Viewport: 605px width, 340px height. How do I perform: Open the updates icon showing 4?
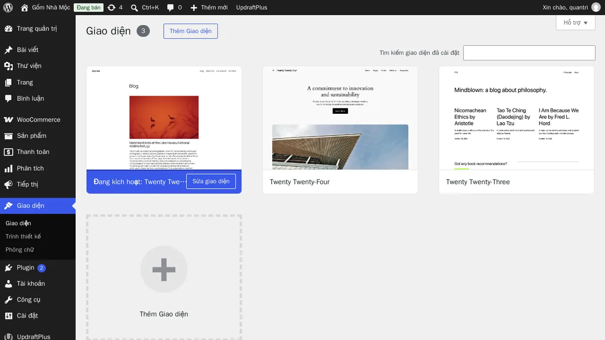(x=111, y=8)
